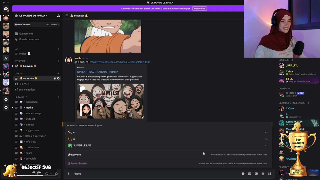The width and height of the screenshot is (320, 180).
Task: Select the server with blue N logo
Action: (x=6, y=58)
